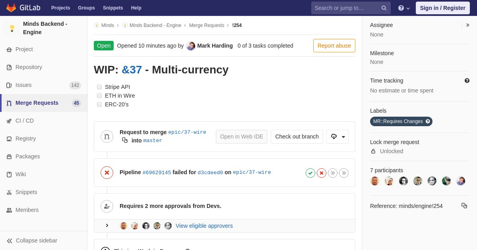
Task: Click Minds Backend - Engine breadcrumb
Action: 155,25
